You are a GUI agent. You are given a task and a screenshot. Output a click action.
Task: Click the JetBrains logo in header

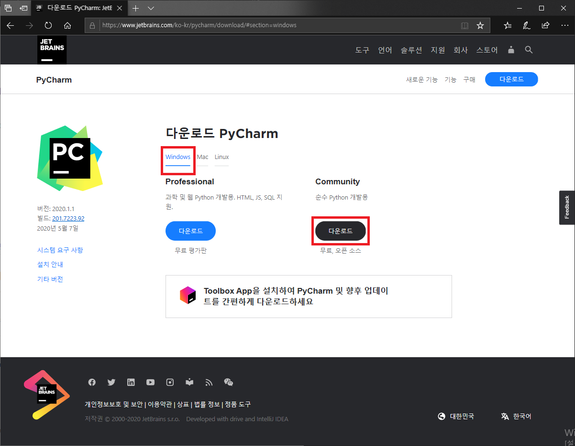[52, 50]
